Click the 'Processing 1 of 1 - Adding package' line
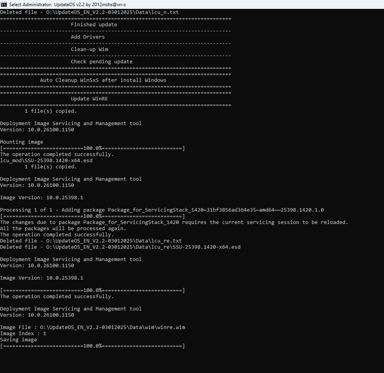The image size is (384, 373). coord(162,210)
